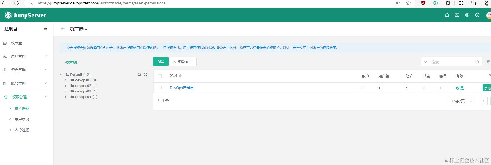Open the notifications bell

[x=447, y=15]
